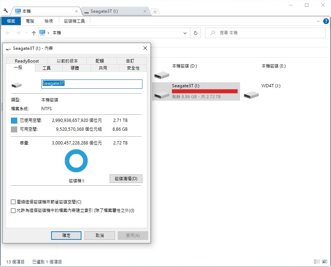
Task: Click the search magnifier icon
Action: click(x=213, y=33)
